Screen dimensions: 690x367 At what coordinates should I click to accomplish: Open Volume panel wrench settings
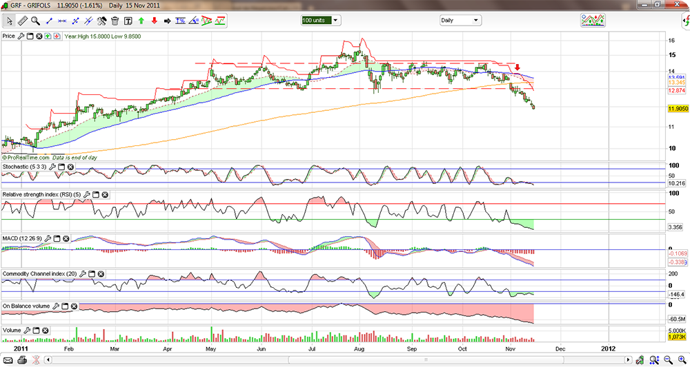(27, 330)
